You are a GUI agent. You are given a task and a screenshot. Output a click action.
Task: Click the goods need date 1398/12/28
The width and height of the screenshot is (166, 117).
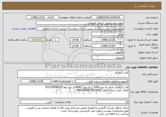pyautogui.click(x=36, y=81)
